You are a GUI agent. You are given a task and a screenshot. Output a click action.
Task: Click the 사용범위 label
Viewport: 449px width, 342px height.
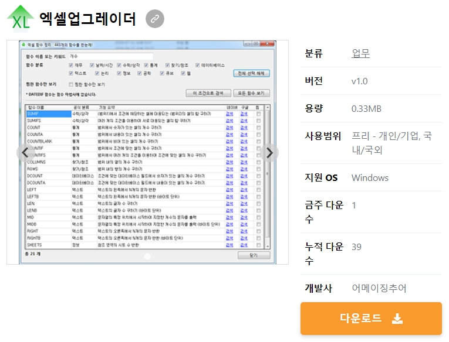(x=323, y=136)
